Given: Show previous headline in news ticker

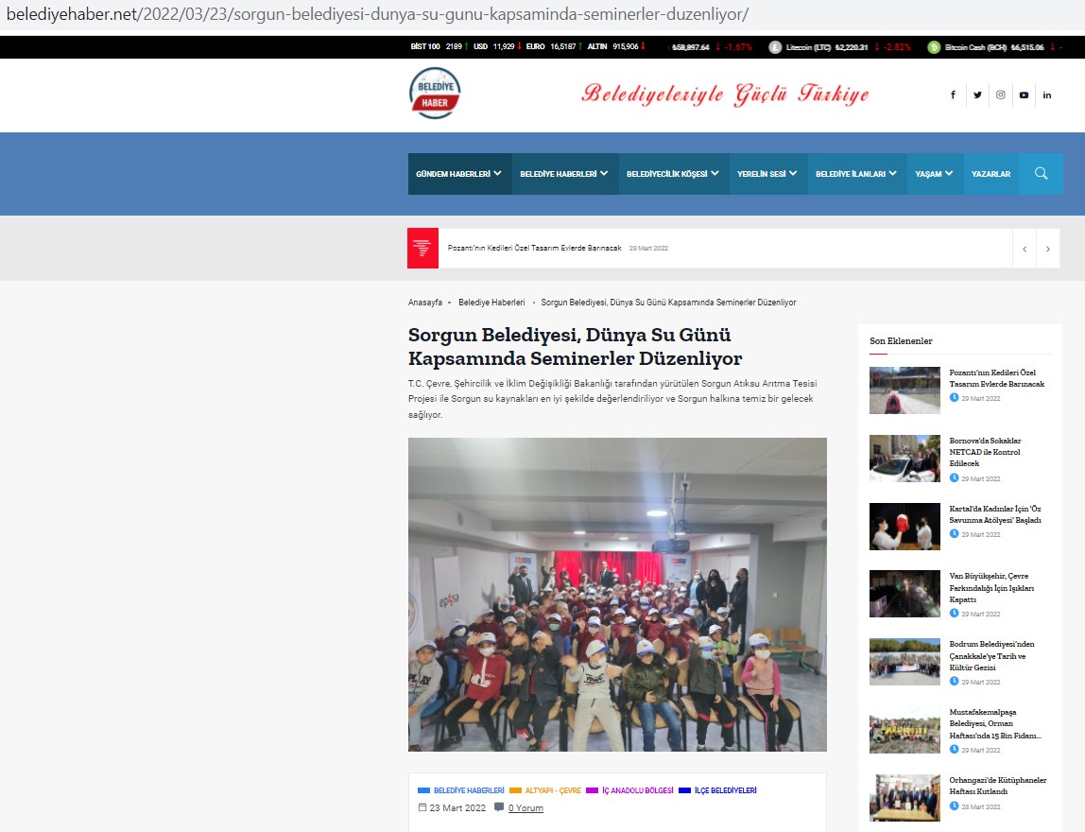Looking at the screenshot, I should point(1025,249).
